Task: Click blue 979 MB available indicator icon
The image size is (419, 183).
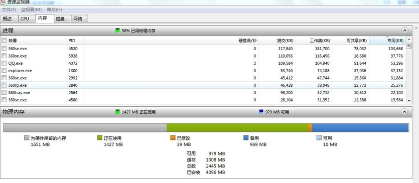Action: (x=261, y=112)
